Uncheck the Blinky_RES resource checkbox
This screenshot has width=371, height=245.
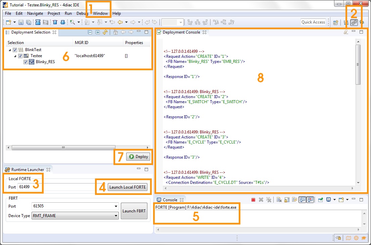click(26, 62)
